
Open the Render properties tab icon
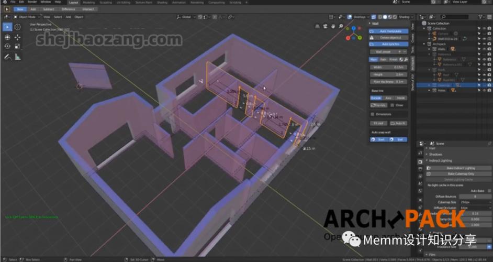(420, 161)
